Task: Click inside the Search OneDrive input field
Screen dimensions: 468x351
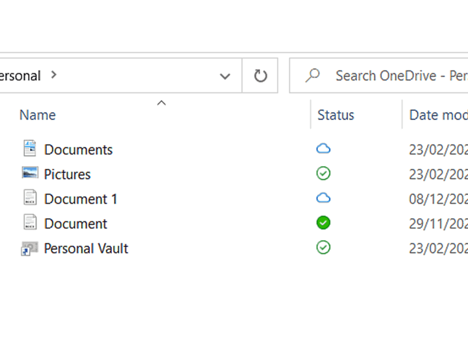Action: pyautogui.click(x=389, y=75)
